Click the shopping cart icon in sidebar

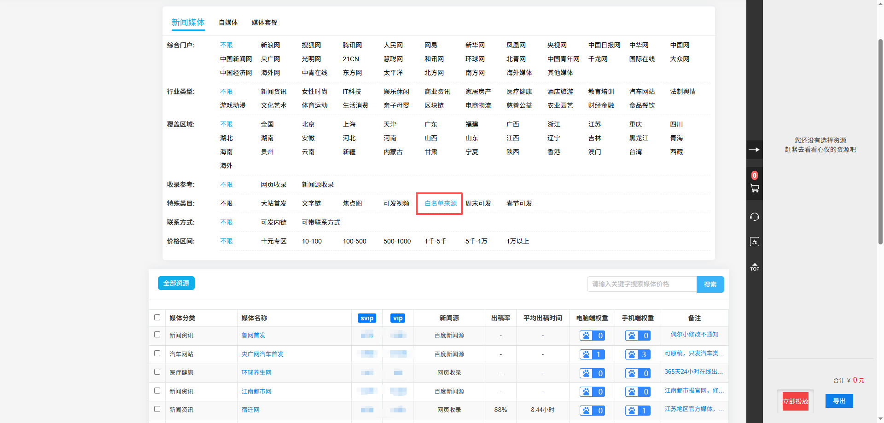point(754,188)
